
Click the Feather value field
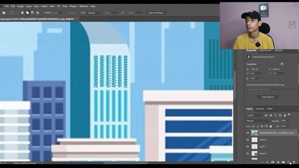click(x=58, y=13)
